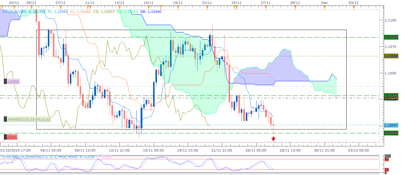Click the dark handle beside the Limite label
The width and height of the screenshot is (401, 175).
pyautogui.click(x=5, y=81)
